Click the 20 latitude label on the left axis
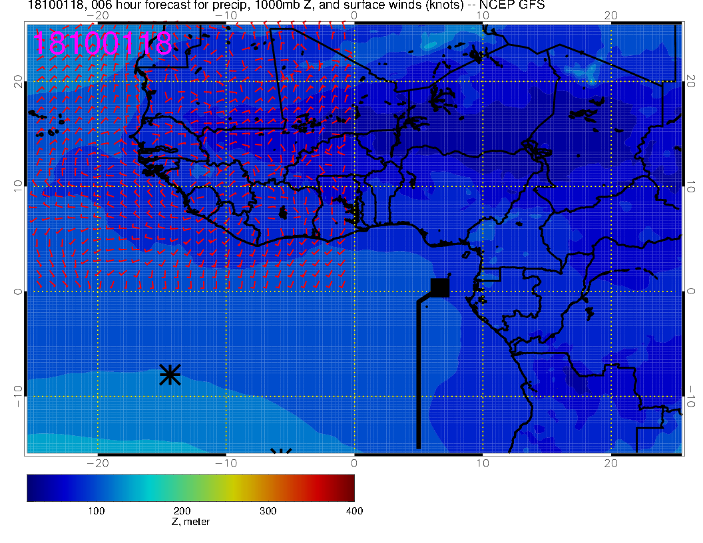 pyautogui.click(x=19, y=81)
